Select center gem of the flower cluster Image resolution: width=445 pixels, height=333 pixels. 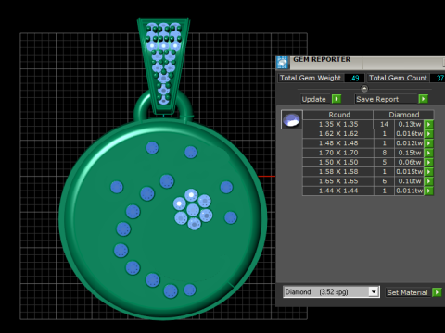pyautogui.click(x=193, y=210)
